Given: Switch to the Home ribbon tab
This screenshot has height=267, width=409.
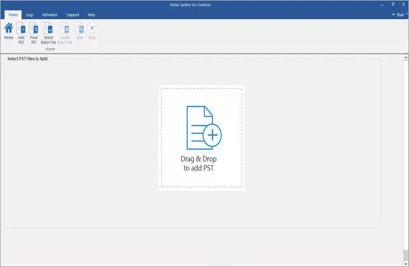Looking at the screenshot, I should 13,14.
